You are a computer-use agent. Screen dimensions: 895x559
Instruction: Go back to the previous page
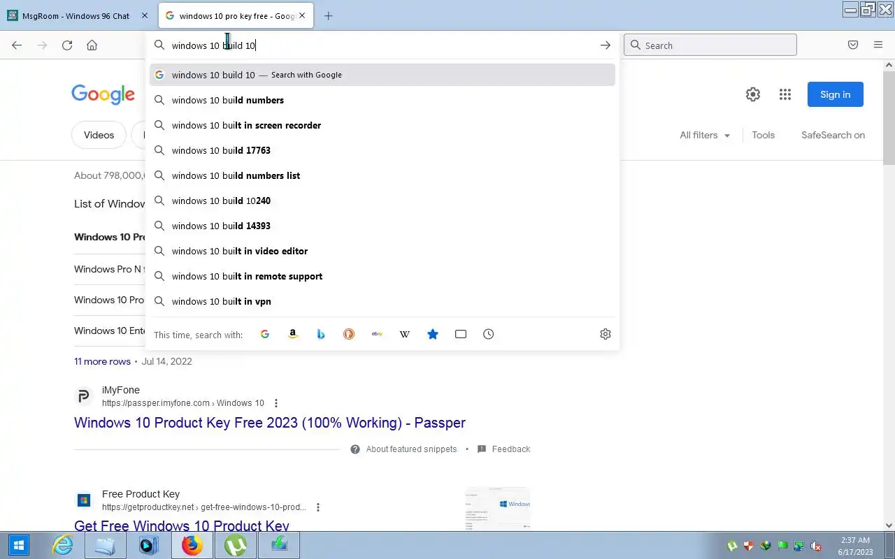click(17, 45)
